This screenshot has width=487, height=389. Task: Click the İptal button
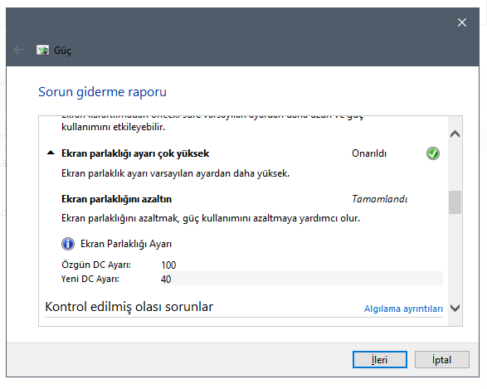click(441, 359)
